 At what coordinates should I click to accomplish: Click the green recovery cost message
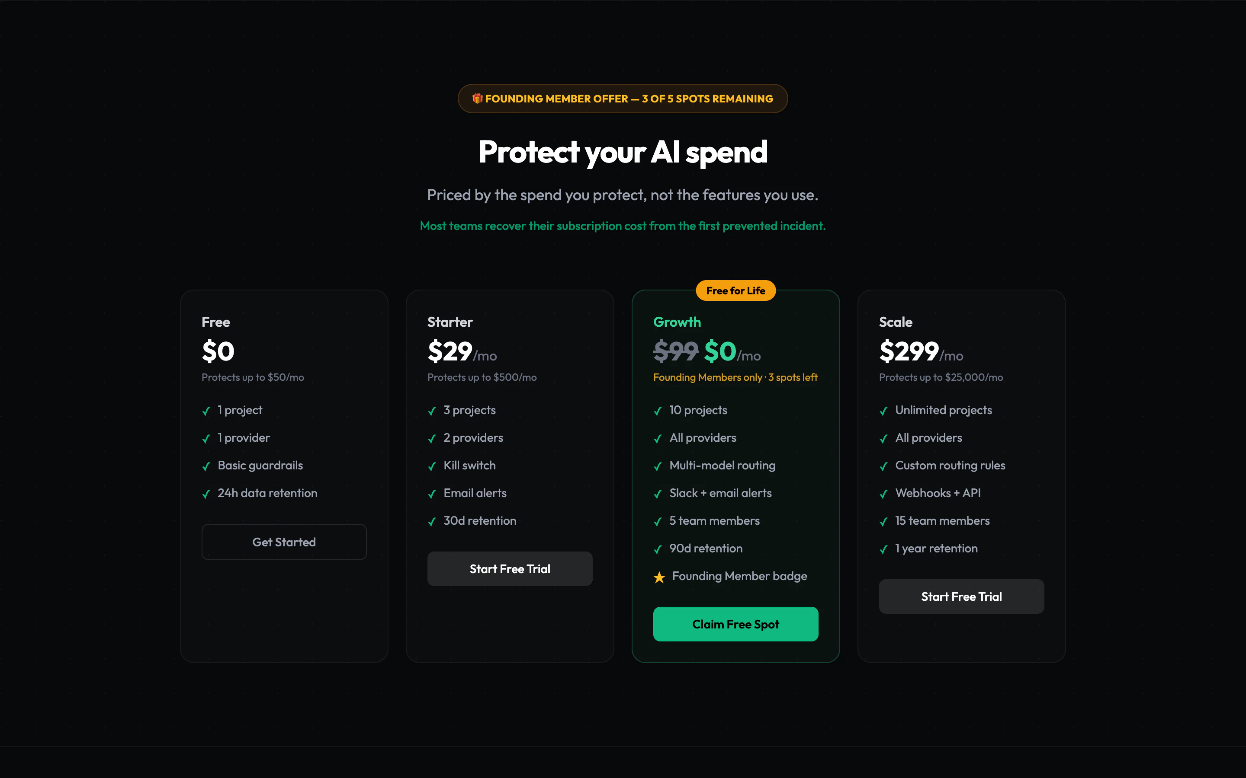pyautogui.click(x=622, y=225)
